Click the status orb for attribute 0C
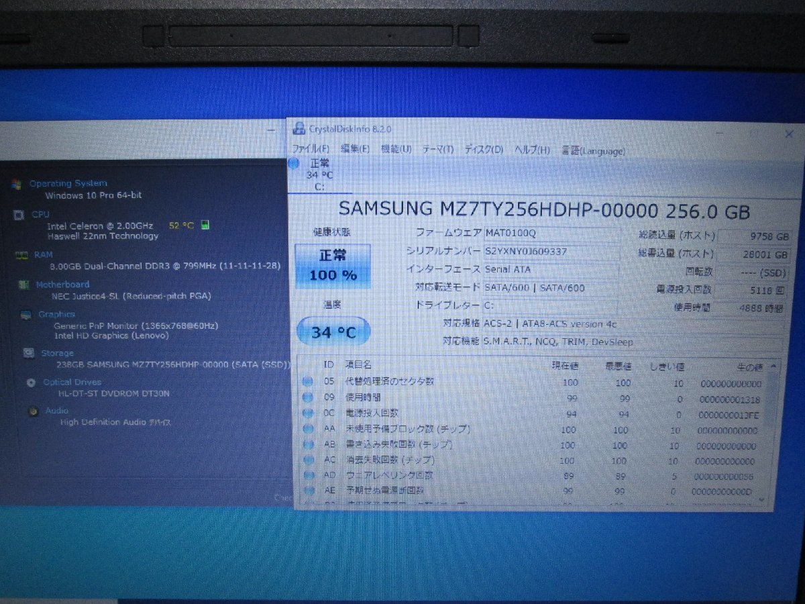Viewport: 805px width, 604px height. tap(308, 413)
